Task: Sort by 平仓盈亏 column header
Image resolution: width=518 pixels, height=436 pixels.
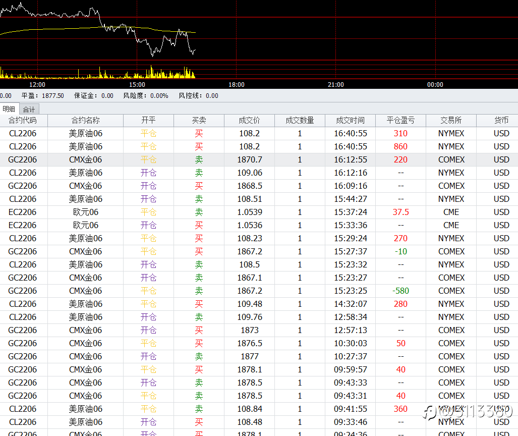Action: point(400,121)
